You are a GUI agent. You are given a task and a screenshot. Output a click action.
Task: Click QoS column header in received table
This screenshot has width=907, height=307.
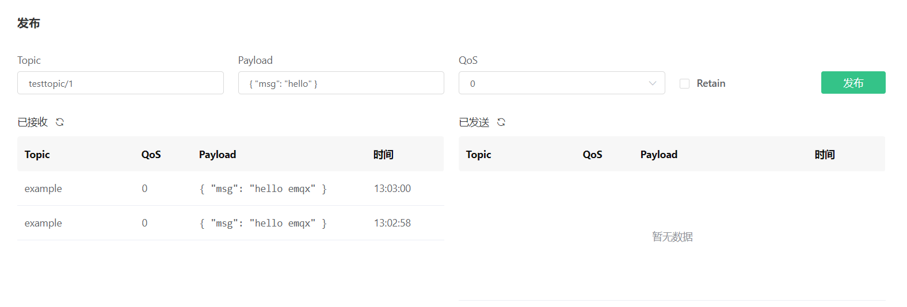151,155
